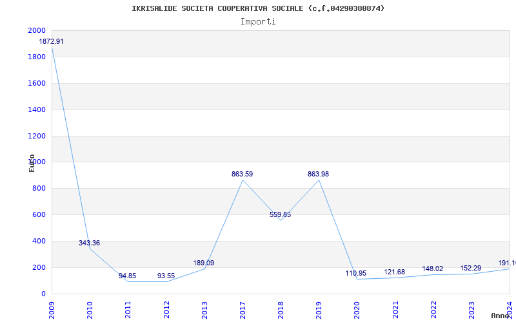The image size is (516, 322).
Task: Click the 94.85 value label
Action: pos(127,276)
